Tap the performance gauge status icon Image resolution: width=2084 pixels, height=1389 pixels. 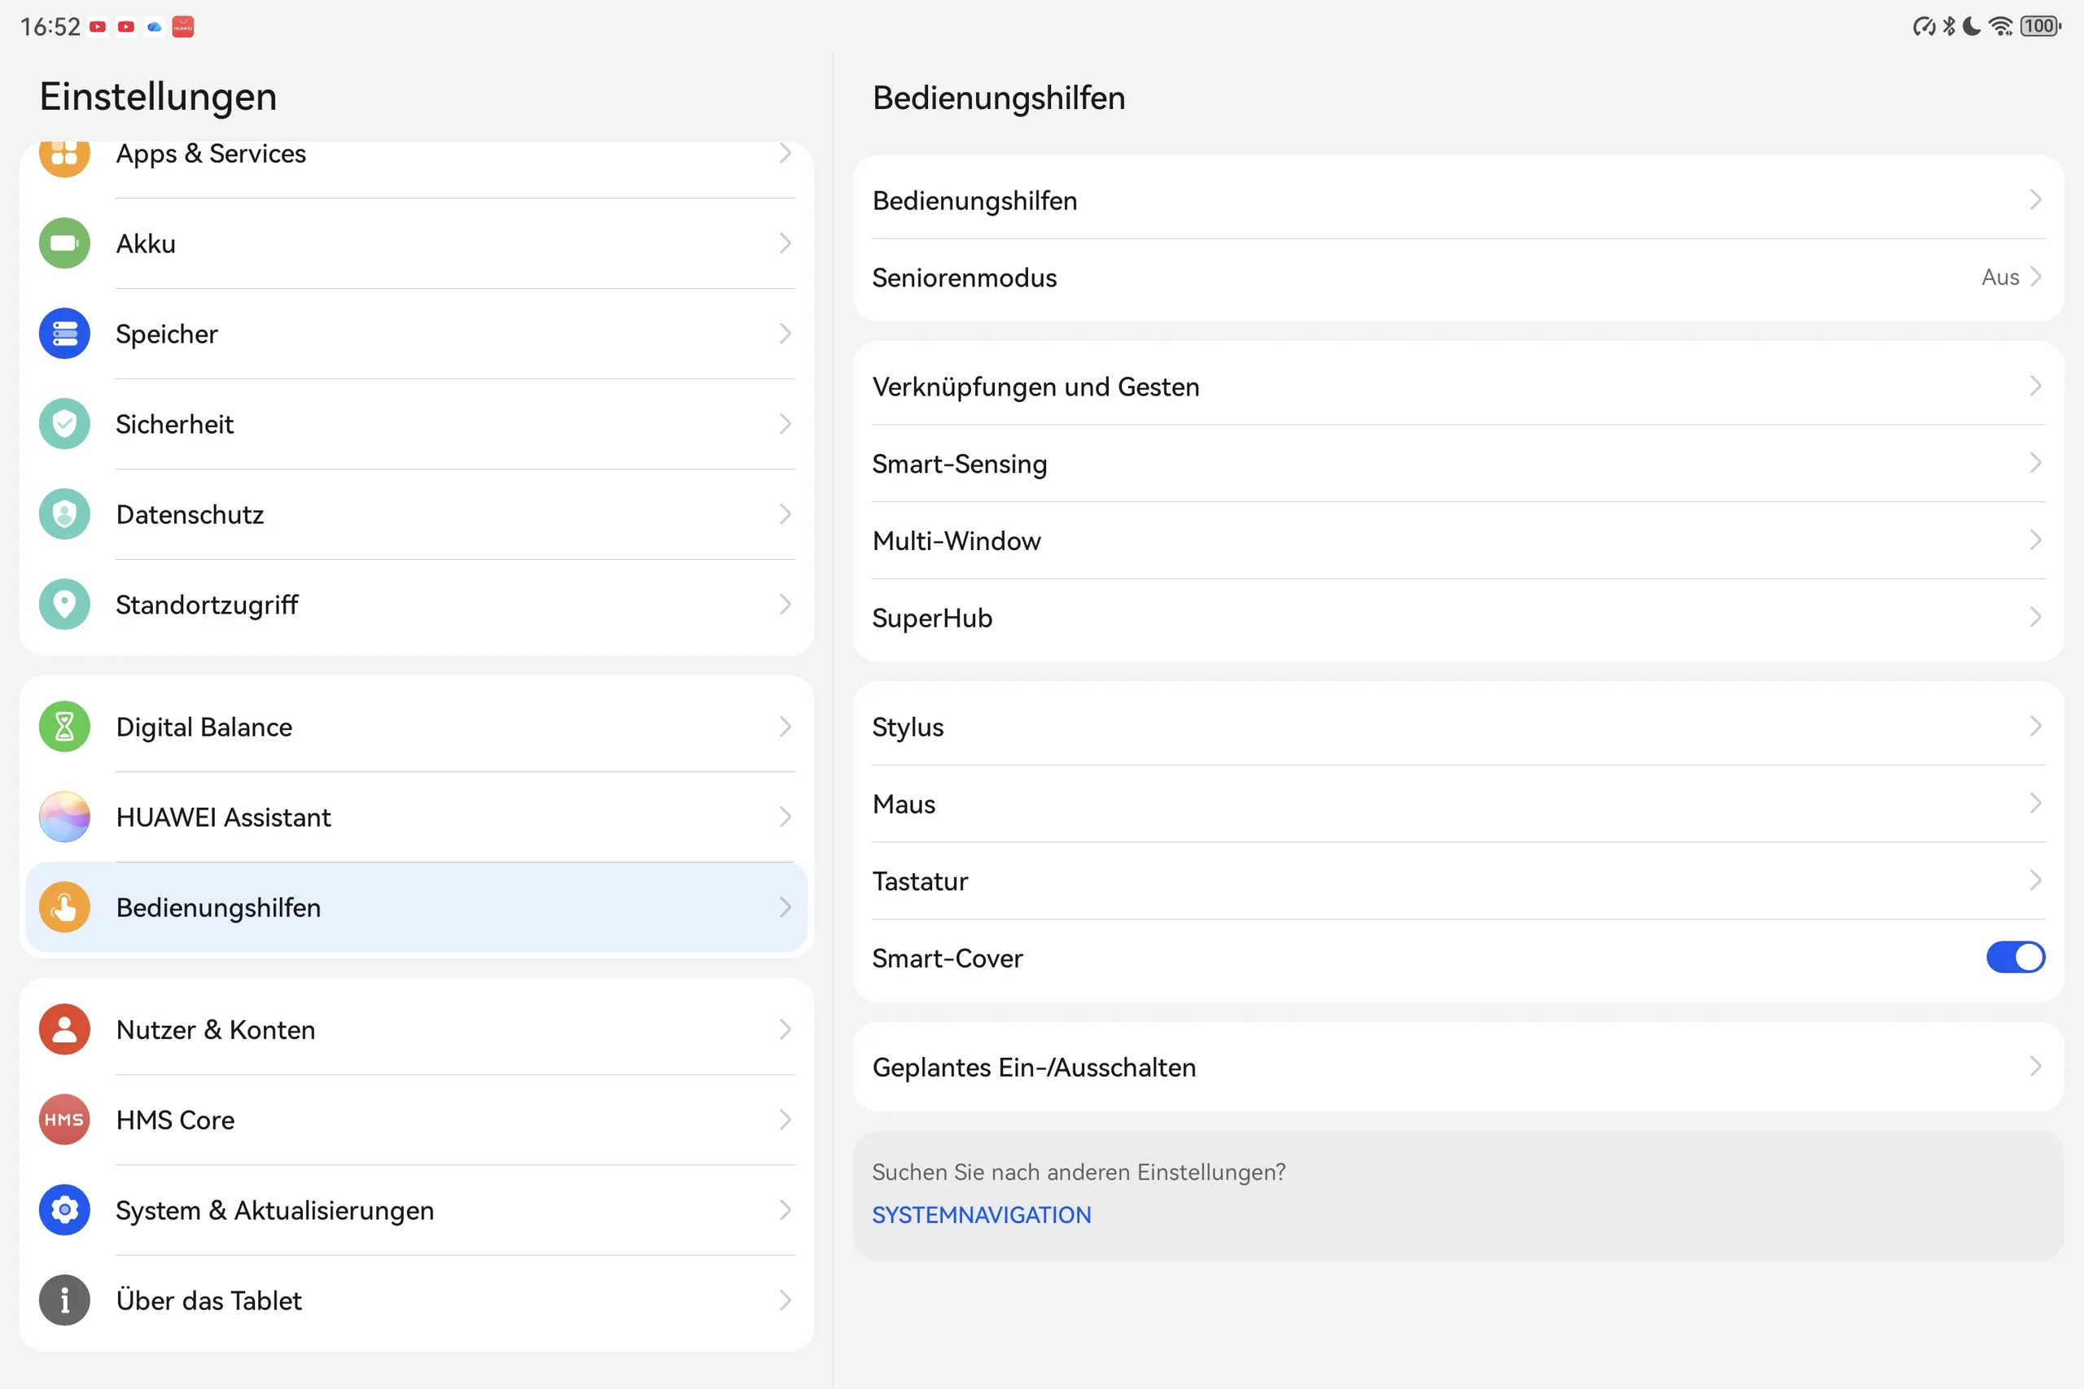pos(1924,27)
